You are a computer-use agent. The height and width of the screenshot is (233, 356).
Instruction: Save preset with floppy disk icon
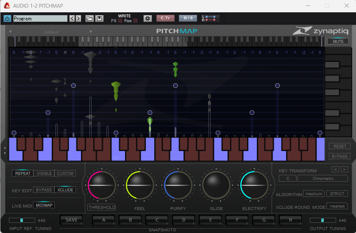click(x=99, y=18)
